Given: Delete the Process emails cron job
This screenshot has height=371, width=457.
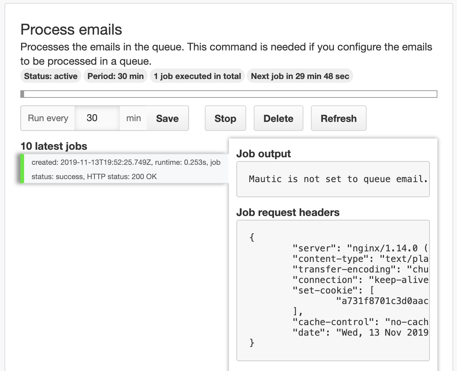Looking at the screenshot, I should (278, 118).
